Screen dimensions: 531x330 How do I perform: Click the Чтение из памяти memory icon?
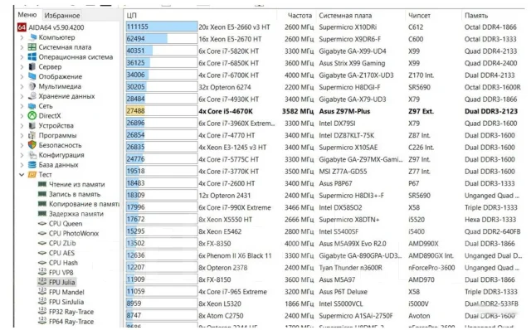[x=42, y=184]
